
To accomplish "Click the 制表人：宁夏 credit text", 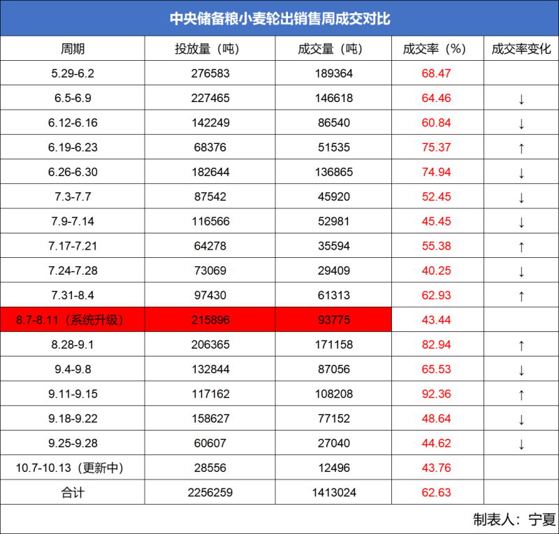I will coord(514,519).
